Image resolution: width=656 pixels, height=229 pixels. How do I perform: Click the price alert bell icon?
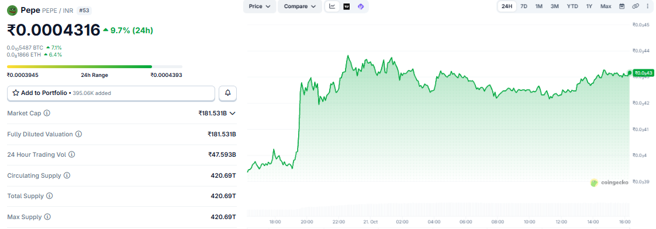click(227, 93)
